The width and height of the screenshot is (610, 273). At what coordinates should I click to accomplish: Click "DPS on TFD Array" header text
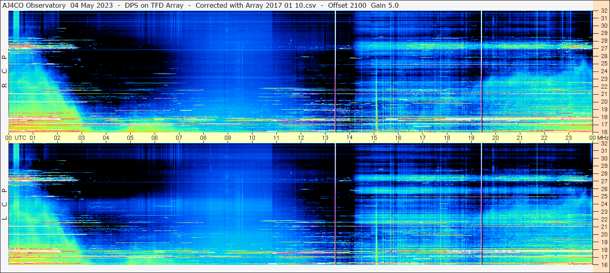click(154, 5)
